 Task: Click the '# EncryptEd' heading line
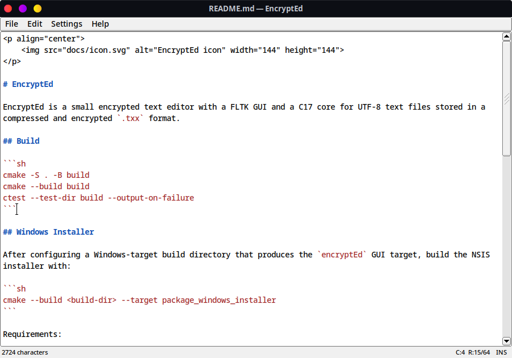coord(28,84)
